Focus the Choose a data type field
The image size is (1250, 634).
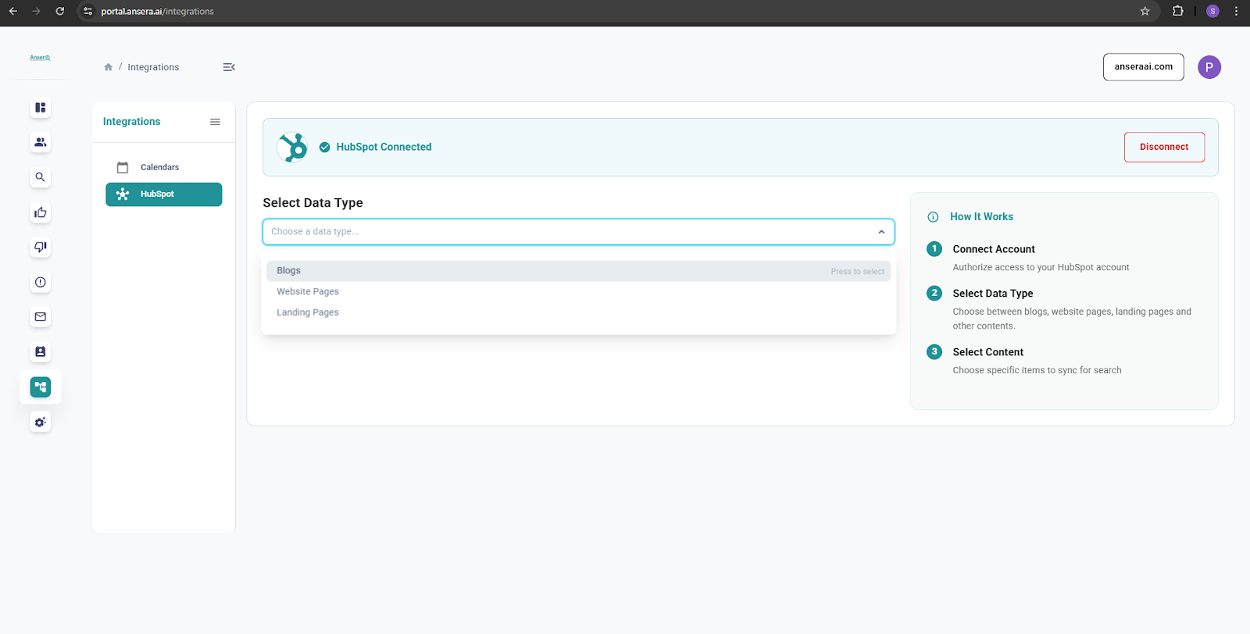(578, 232)
